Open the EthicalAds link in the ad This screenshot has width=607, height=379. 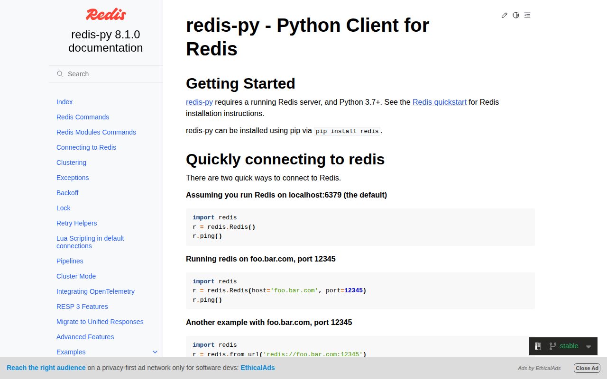click(x=258, y=368)
